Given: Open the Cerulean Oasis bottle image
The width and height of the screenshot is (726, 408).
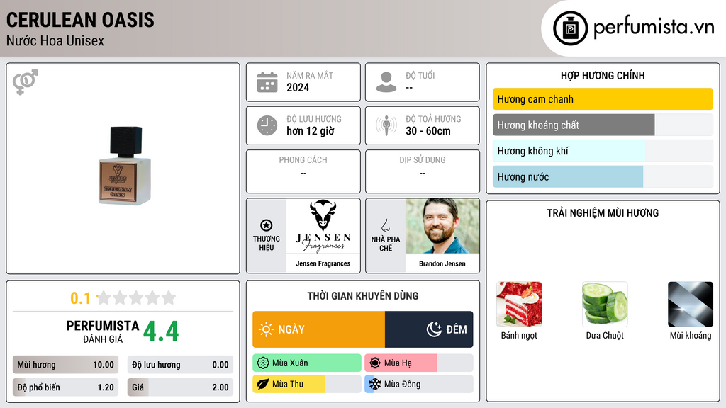Looking at the screenshot, I should point(124,166).
